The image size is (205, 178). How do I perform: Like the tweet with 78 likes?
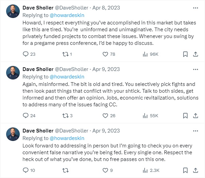coord(105,54)
